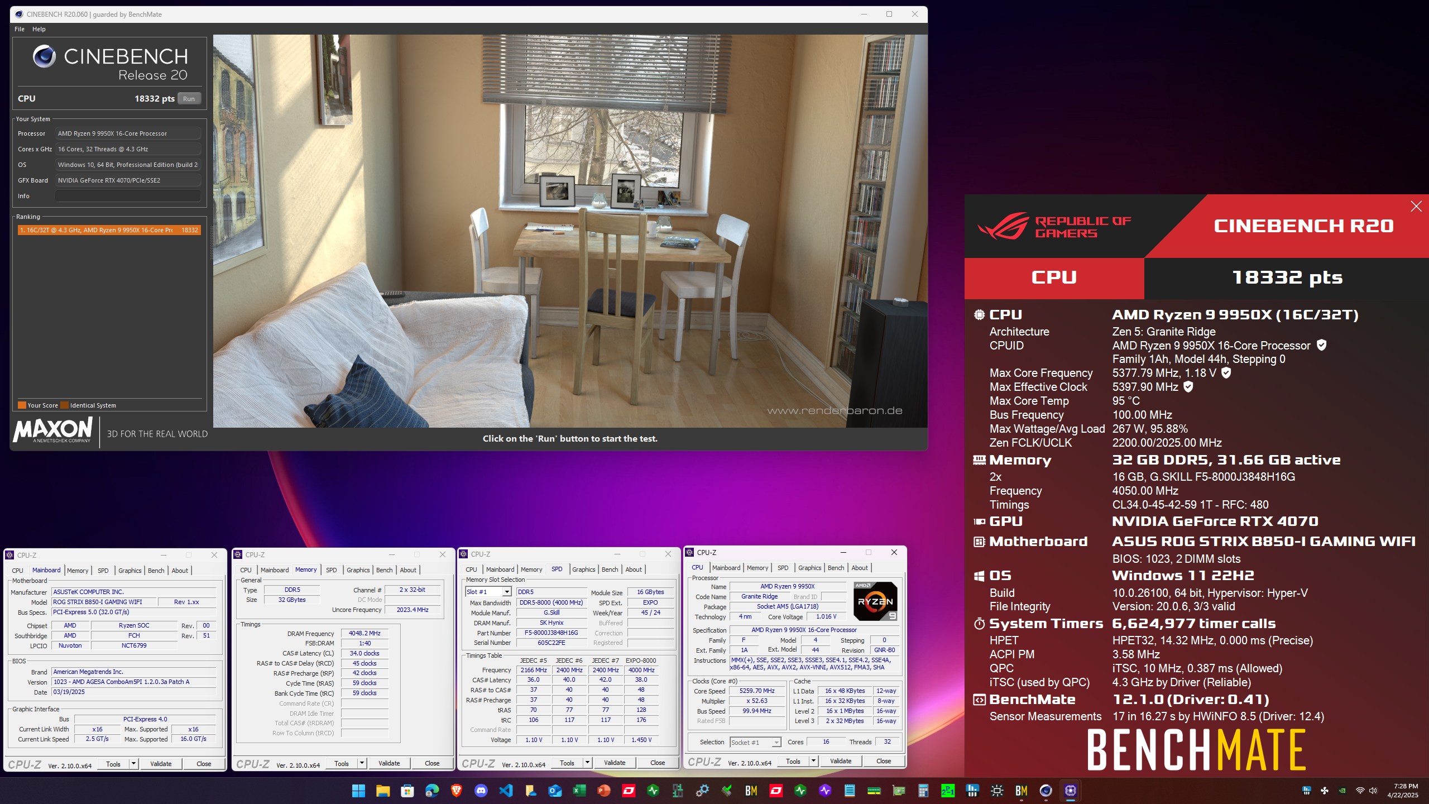Click the Ryzen 9 logo in CPU-Z

pos(875,601)
